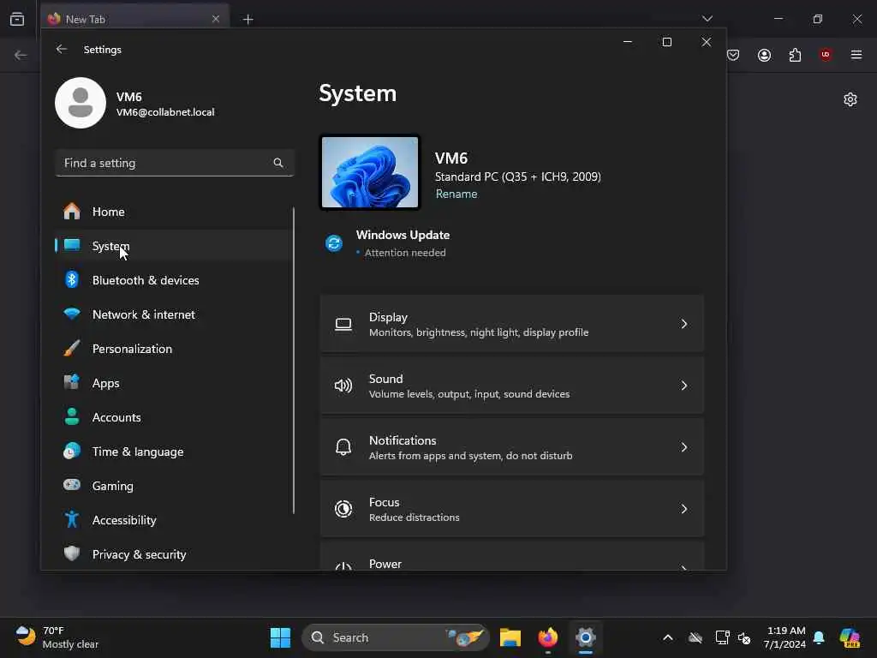Click the Settings gear taskbar icon
The image size is (877, 658).
tap(586, 637)
